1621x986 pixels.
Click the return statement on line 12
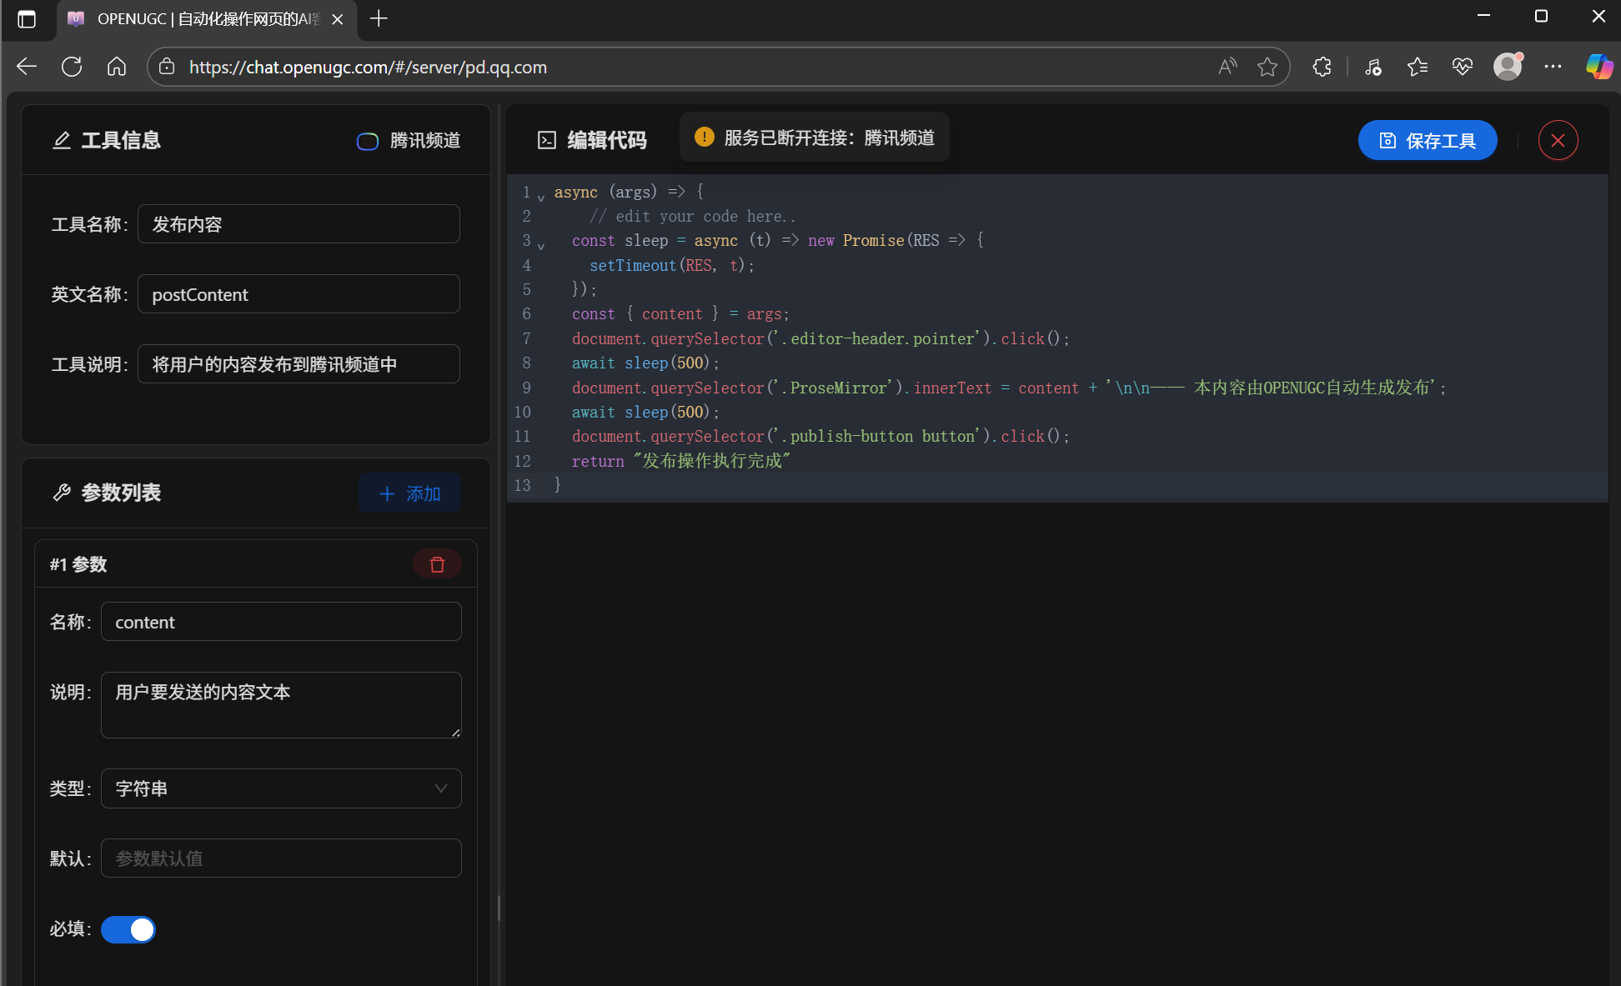[x=681, y=461]
